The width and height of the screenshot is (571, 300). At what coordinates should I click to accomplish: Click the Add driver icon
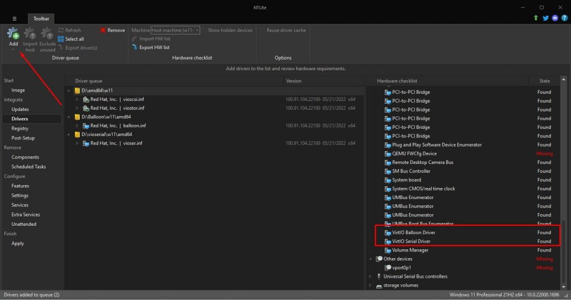coord(13,35)
